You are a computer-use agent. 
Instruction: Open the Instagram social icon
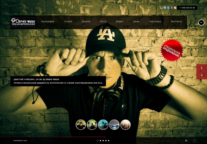point(161,8)
